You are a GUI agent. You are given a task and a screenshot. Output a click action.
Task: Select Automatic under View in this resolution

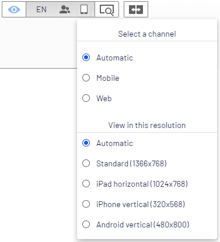(x=86, y=143)
